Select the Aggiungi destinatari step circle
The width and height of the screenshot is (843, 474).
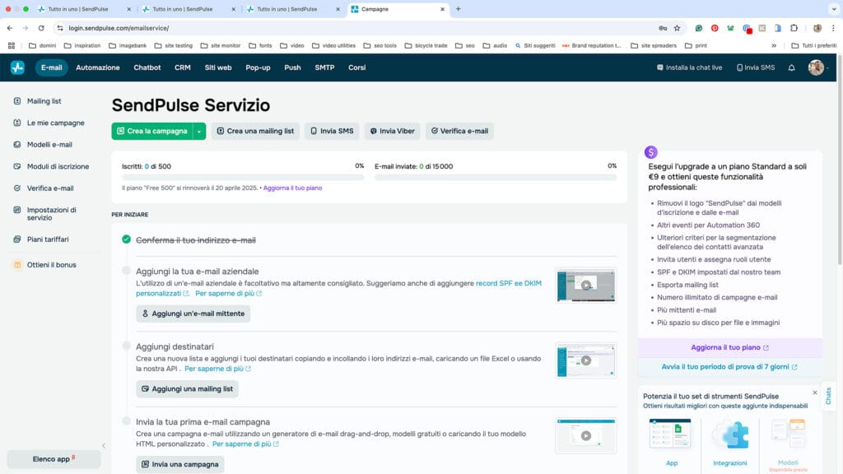click(x=126, y=346)
